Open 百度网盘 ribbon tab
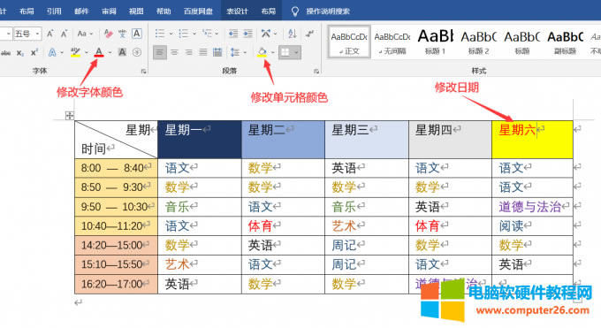Viewport: 601px width, 328px height. [198, 11]
